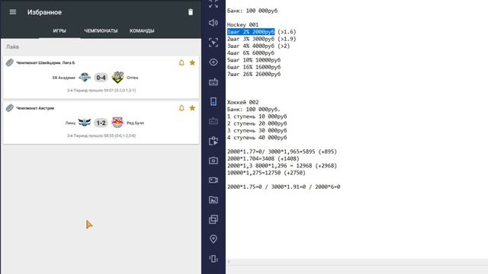
Task: Click the line 2шаг 3% 3000руб
Action: coord(262,39)
